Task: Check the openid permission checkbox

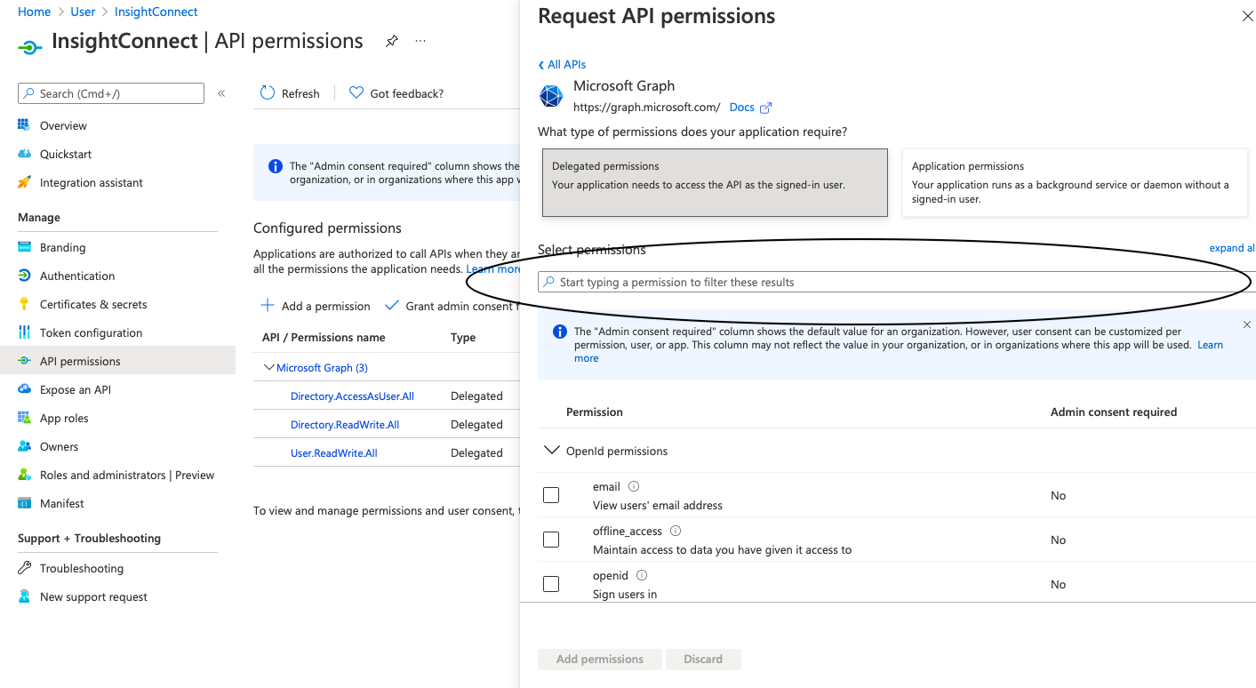Action: click(x=551, y=584)
